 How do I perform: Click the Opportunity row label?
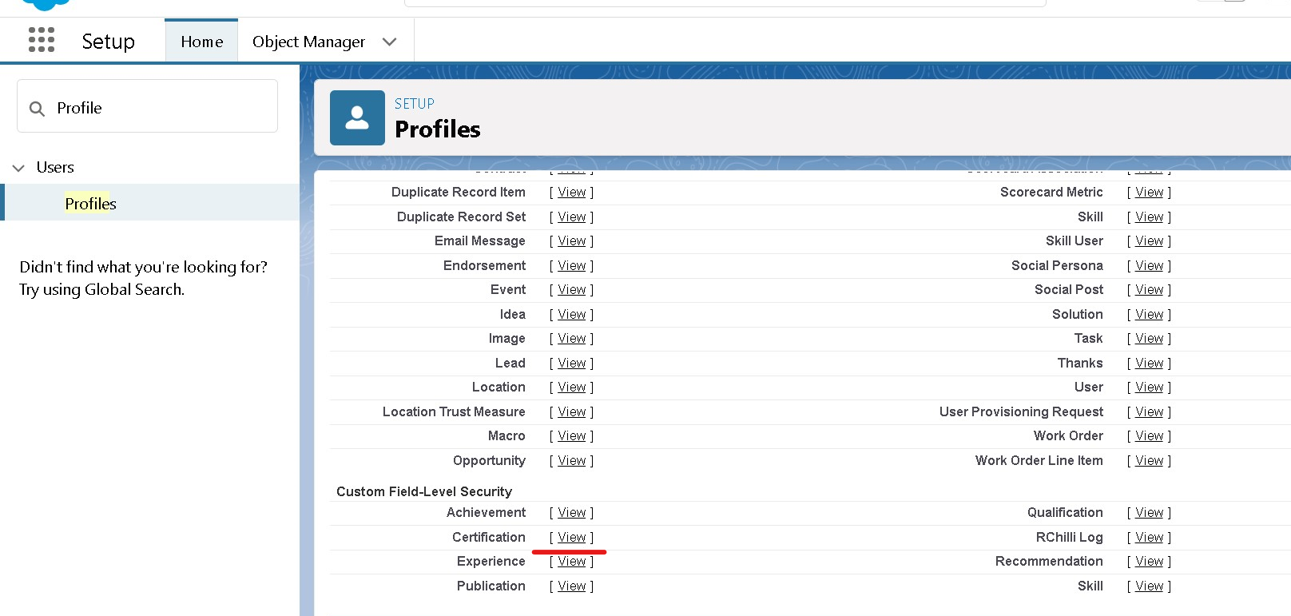coord(489,460)
